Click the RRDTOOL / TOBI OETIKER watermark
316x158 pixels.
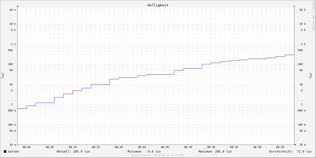313,16
